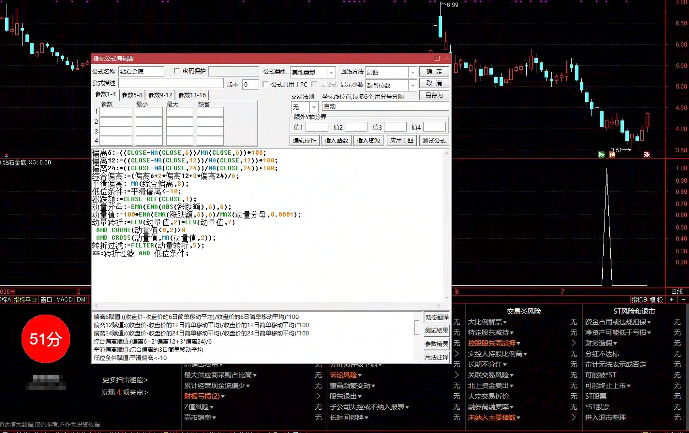Expand the 财务造假 item
This screenshot has height=433, width=689.
(x=601, y=343)
